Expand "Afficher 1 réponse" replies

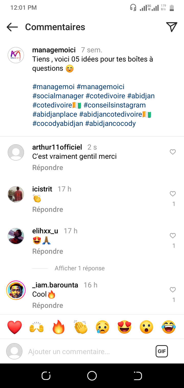click(79, 268)
